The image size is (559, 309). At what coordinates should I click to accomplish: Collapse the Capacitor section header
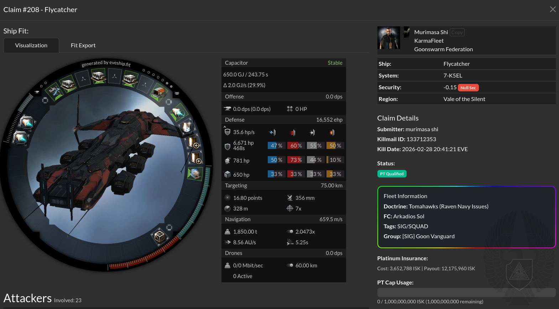tap(283, 63)
